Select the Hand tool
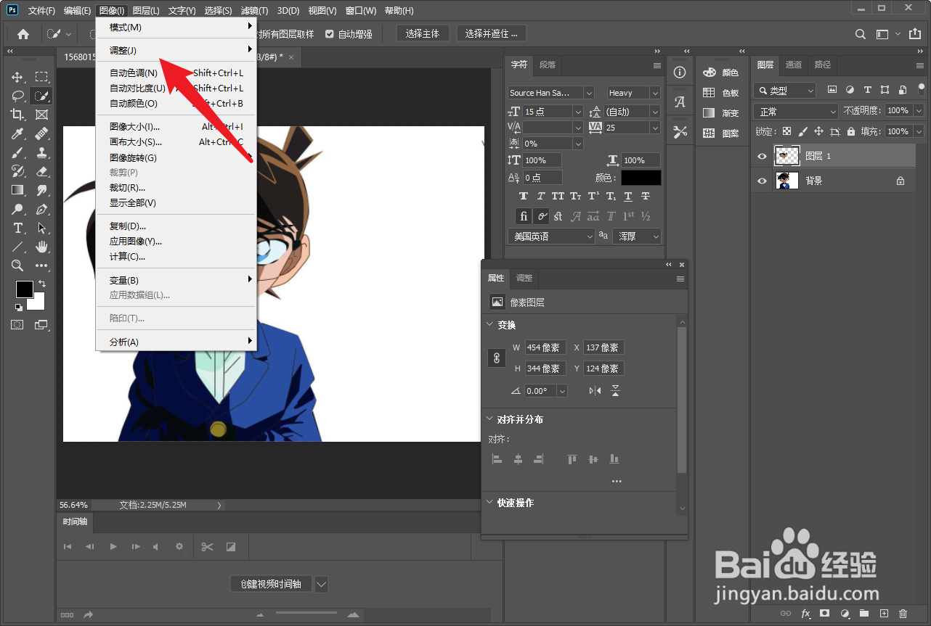Viewport: 931px width, 626px height. tap(41, 247)
